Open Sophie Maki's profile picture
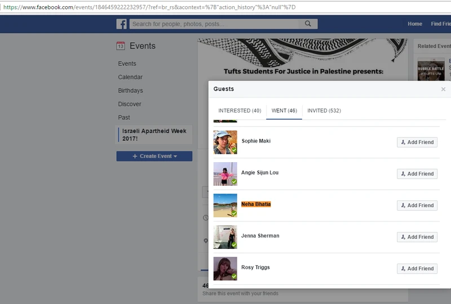The image size is (451, 304). pos(225,142)
